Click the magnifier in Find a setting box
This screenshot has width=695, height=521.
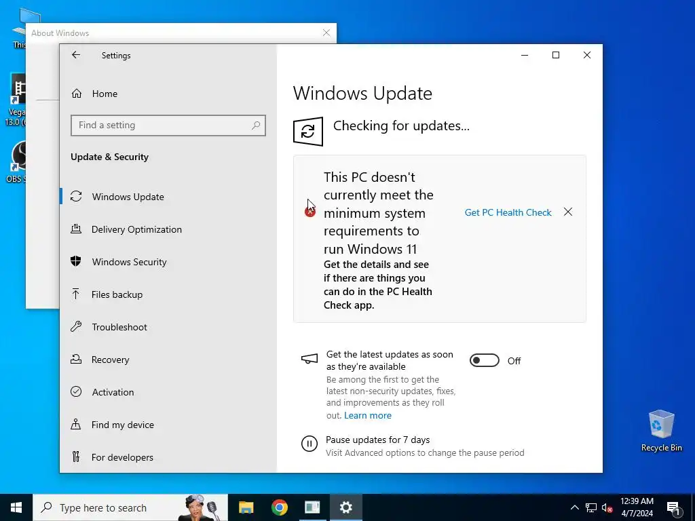[x=256, y=126]
